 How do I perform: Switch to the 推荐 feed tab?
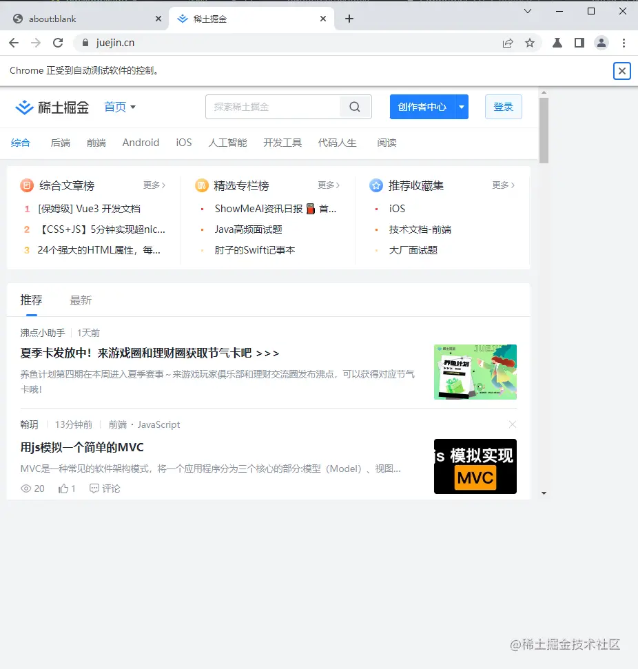[x=31, y=300]
